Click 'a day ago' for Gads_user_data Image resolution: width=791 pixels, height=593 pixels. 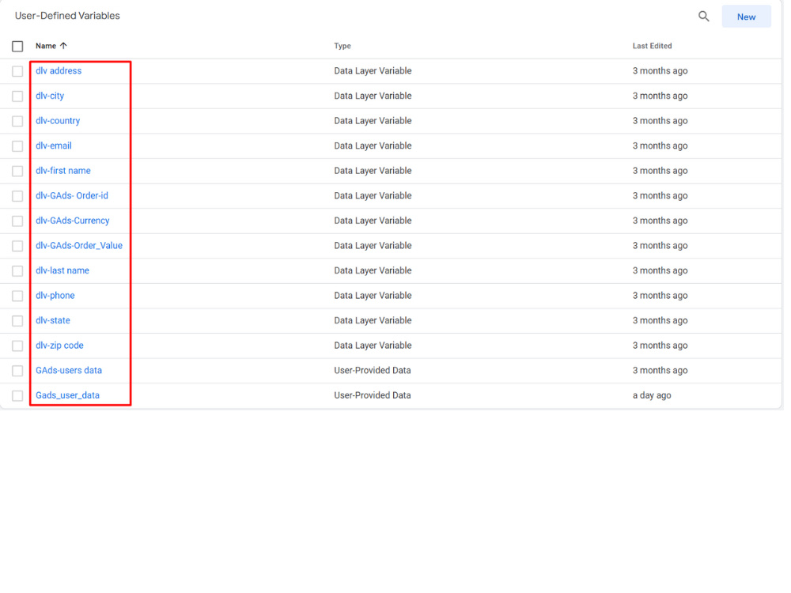(652, 395)
